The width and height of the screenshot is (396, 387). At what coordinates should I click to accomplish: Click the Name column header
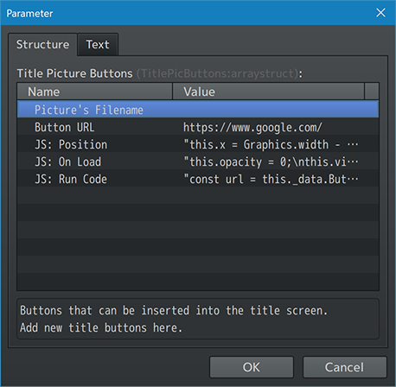tap(95, 92)
